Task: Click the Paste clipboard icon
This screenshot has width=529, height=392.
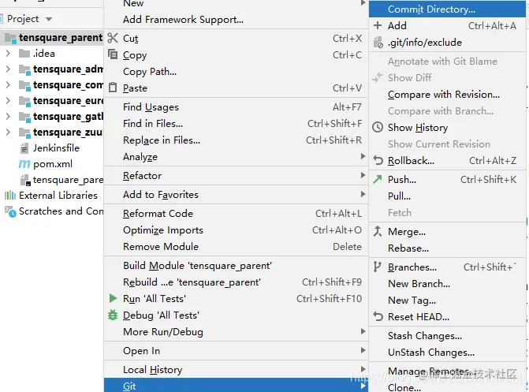Action: click(113, 88)
